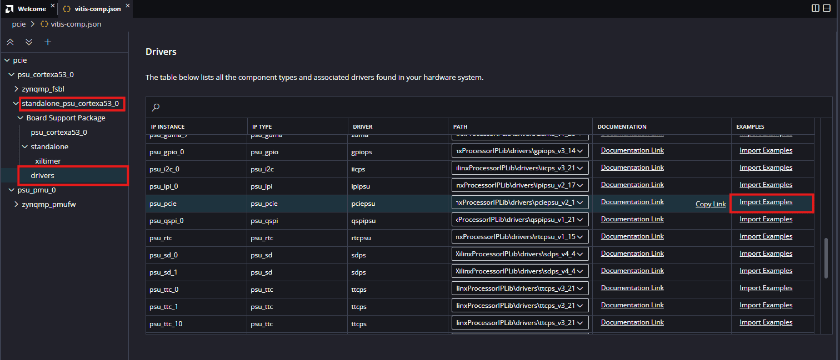The image size is (840, 360).
Task: Expand the zynqmp_pmufw node
Action: tap(16, 204)
